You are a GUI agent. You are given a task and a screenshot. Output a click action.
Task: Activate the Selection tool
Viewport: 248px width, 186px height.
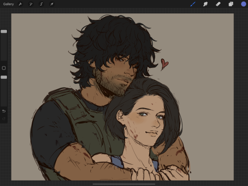[41, 4]
